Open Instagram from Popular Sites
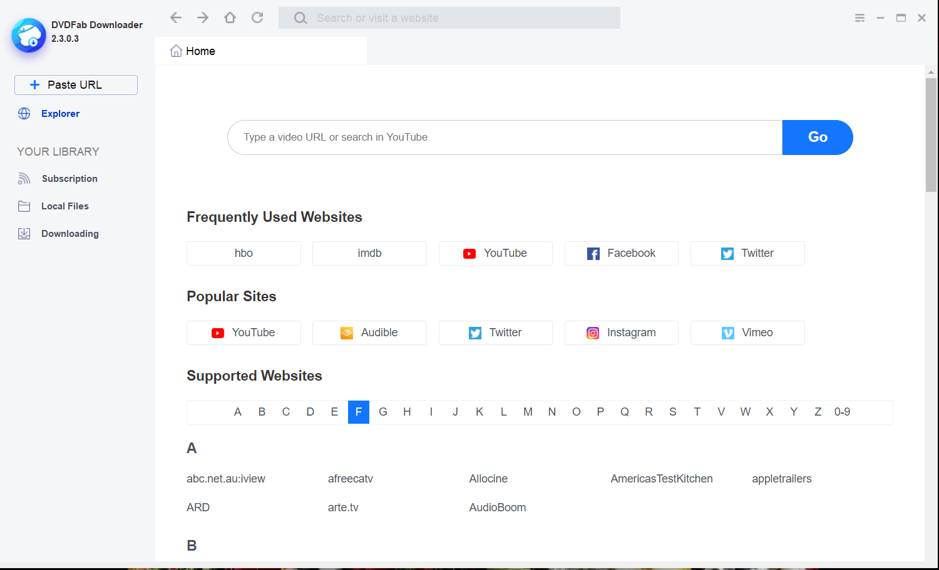 [x=622, y=332]
